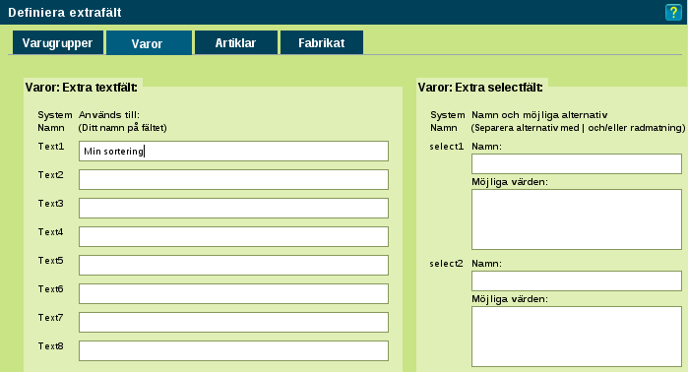Click the Varor: Extra textfält heading
This screenshot has height=372, width=688.
pos(81,88)
